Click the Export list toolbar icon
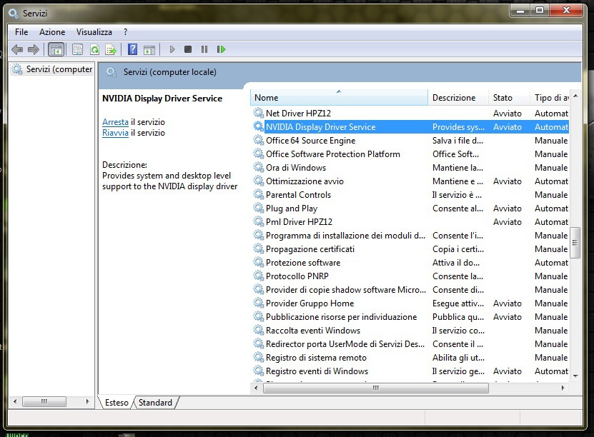This screenshot has width=594, height=437. pos(111,49)
